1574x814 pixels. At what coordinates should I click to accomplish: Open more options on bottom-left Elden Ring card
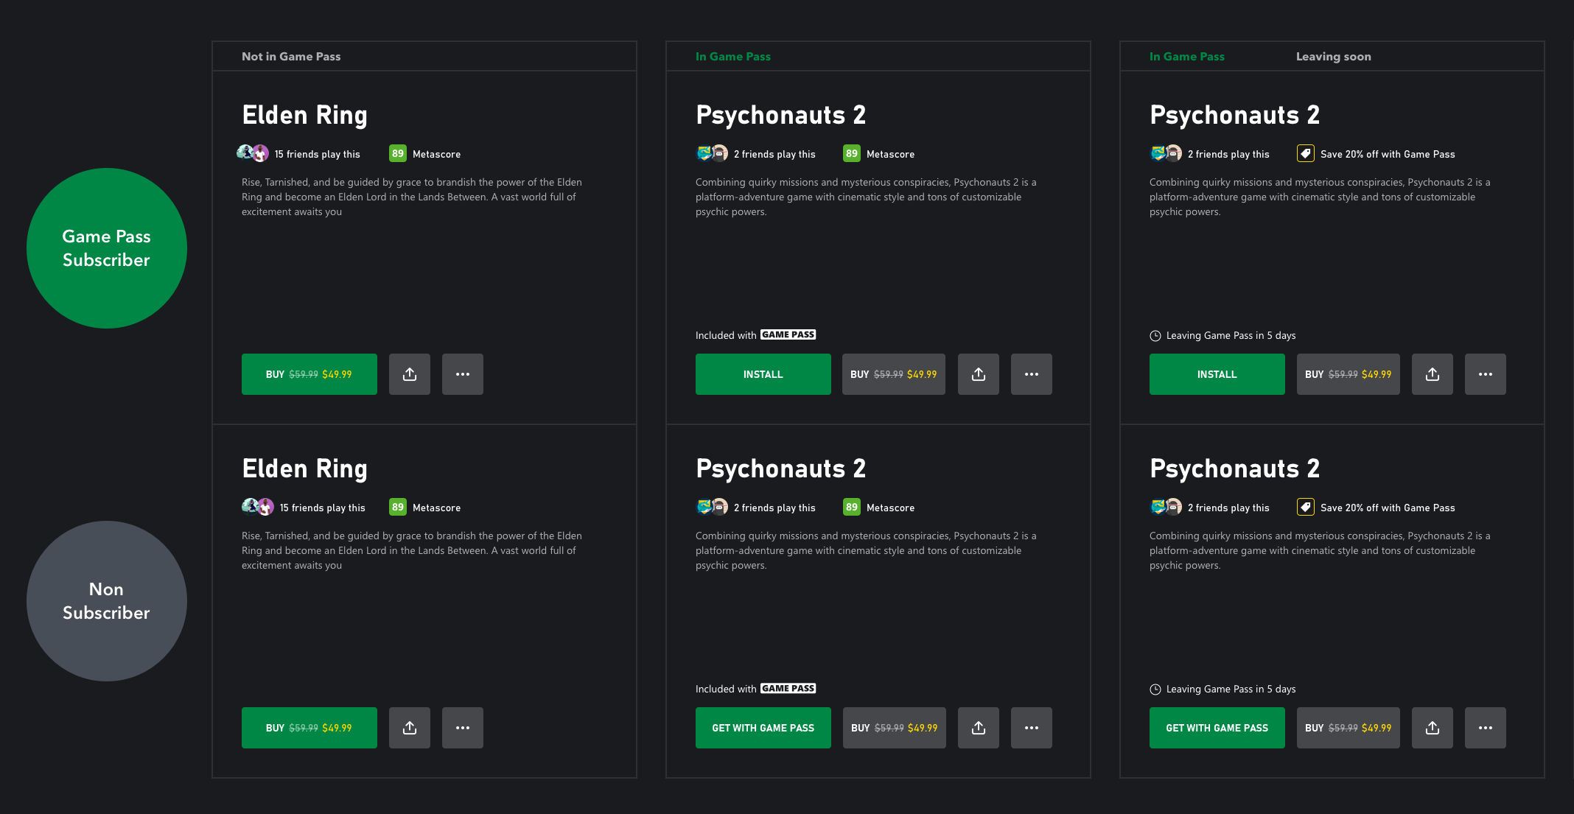463,728
